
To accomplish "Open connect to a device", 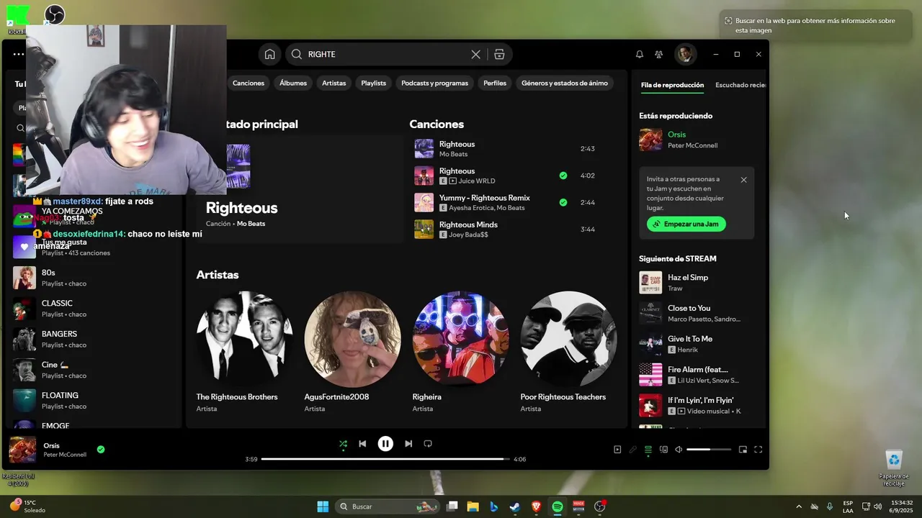I will (663, 450).
